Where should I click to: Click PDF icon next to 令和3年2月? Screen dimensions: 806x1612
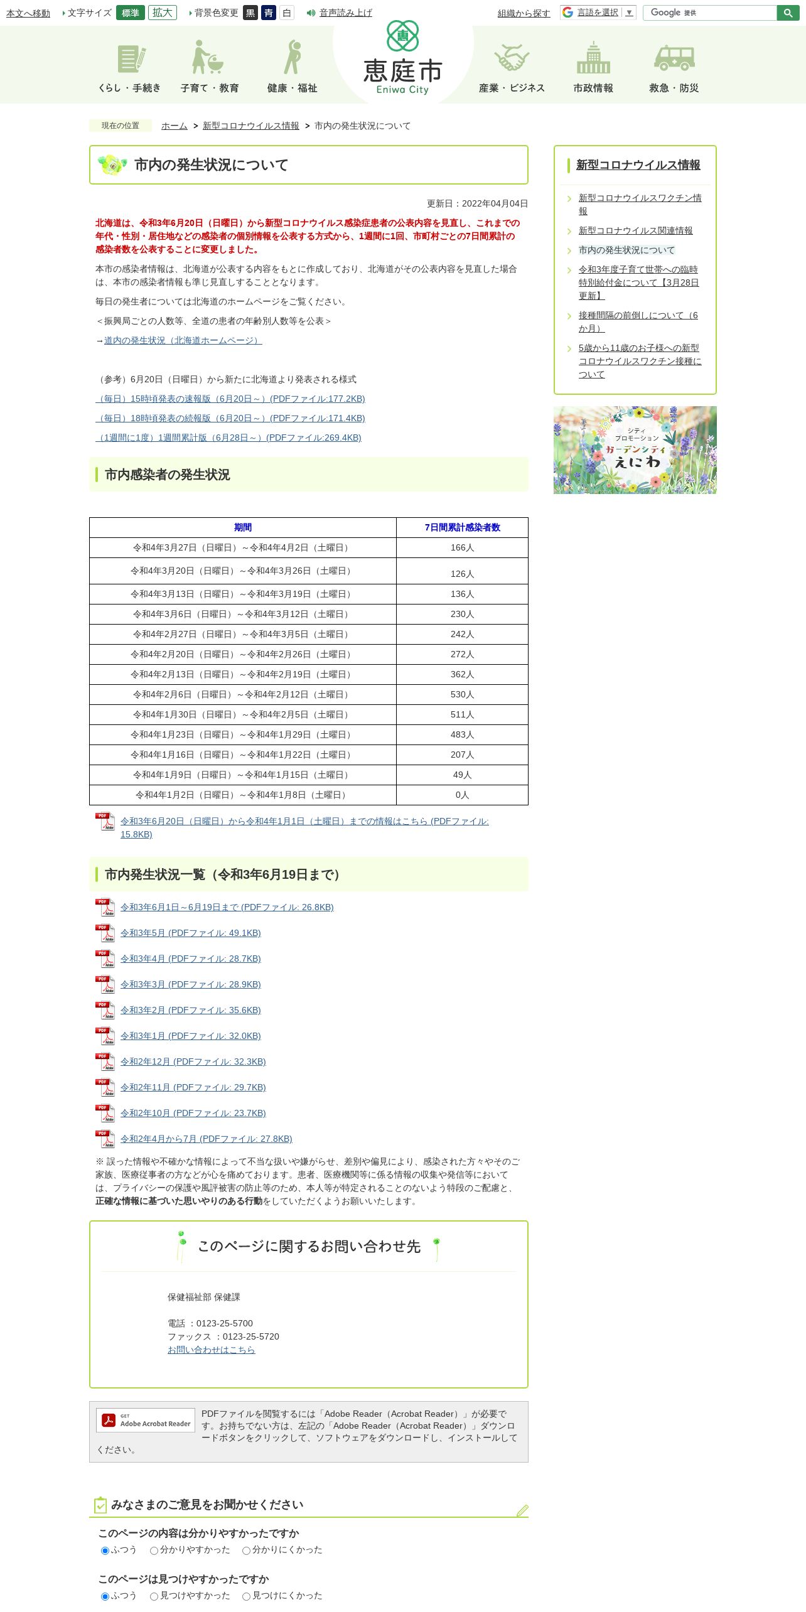pos(105,1011)
